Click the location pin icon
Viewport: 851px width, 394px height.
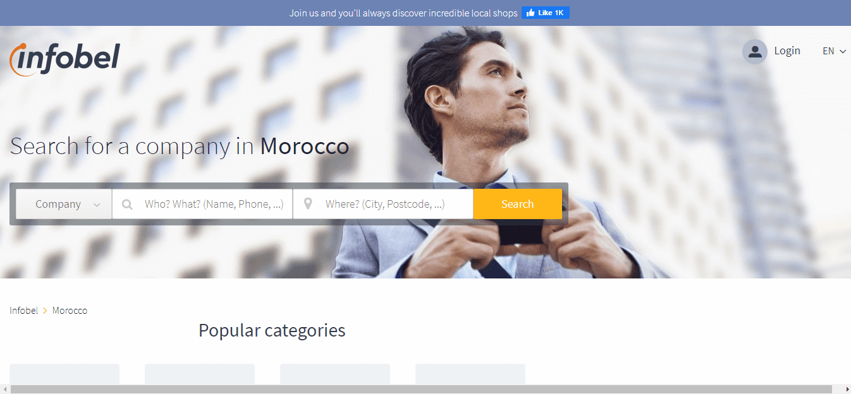tap(308, 204)
